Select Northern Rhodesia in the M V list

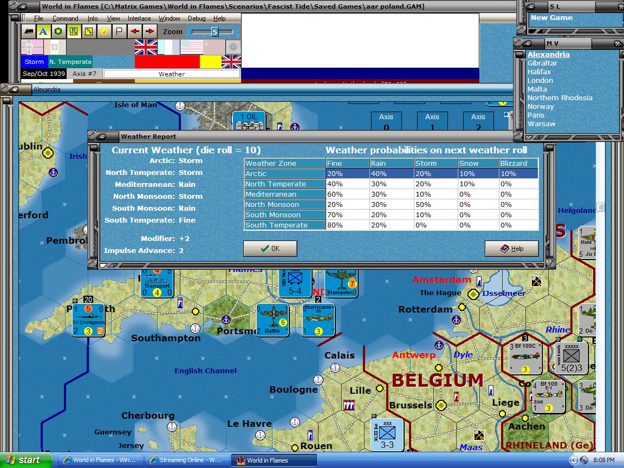560,97
